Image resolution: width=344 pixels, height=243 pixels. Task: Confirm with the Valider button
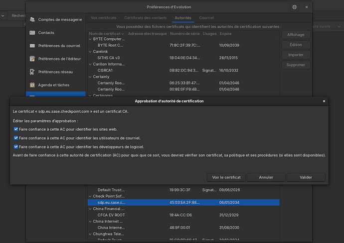click(306, 177)
